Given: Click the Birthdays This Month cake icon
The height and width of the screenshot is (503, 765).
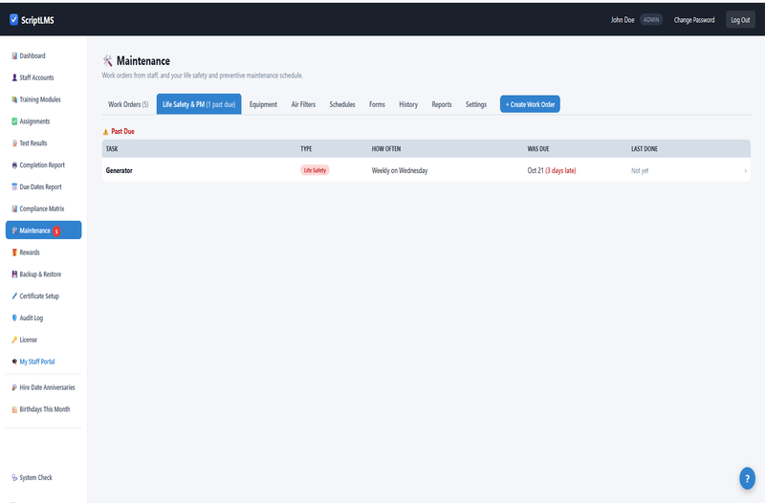Looking at the screenshot, I should pyautogui.click(x=14, y=409).
